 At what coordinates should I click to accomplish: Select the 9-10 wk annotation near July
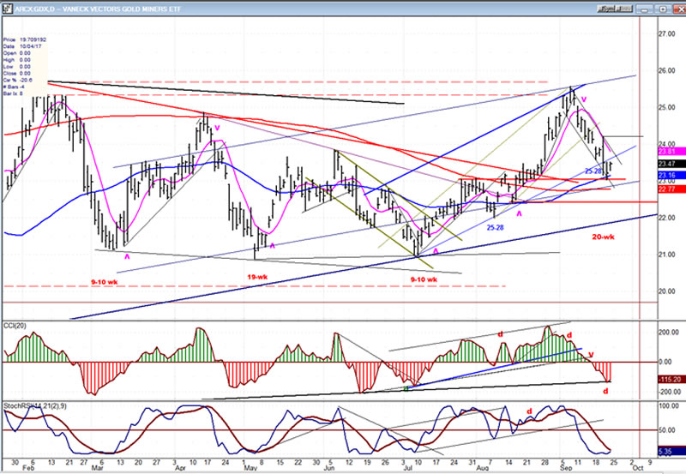pyautogui.click(x=424, y=279)
